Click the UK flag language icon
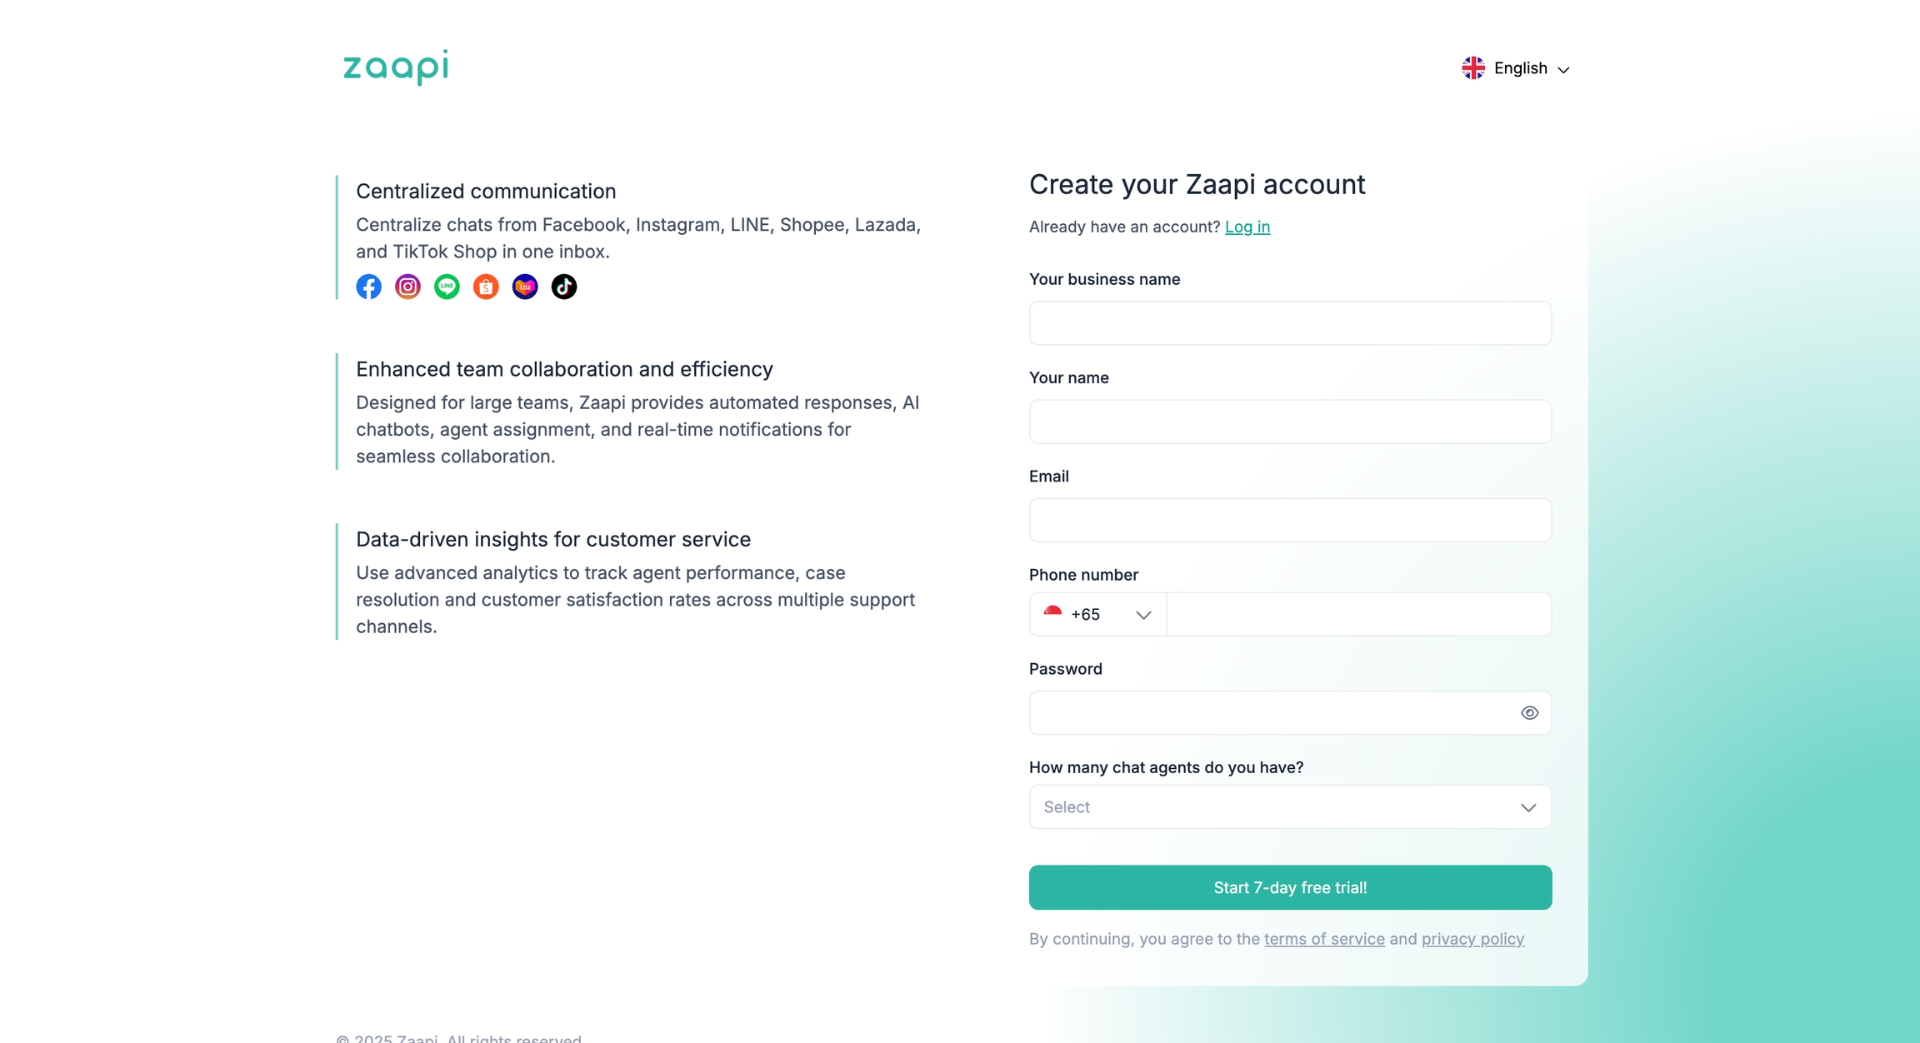 (1473, 68)
